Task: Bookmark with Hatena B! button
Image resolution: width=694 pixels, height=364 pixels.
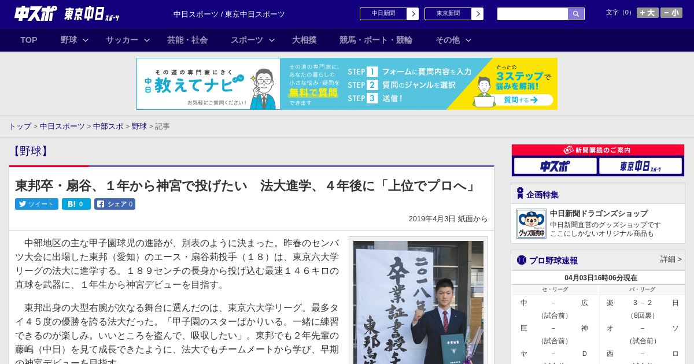Action: click(x=76, y=204)
